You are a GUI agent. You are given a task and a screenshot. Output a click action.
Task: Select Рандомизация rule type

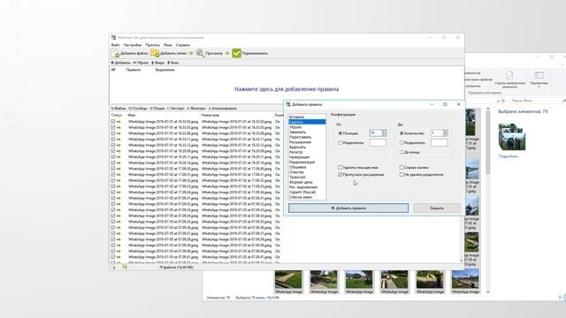pos(307,163)
